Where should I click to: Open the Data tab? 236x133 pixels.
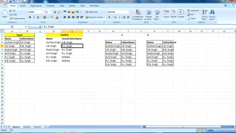click(62, 6)
